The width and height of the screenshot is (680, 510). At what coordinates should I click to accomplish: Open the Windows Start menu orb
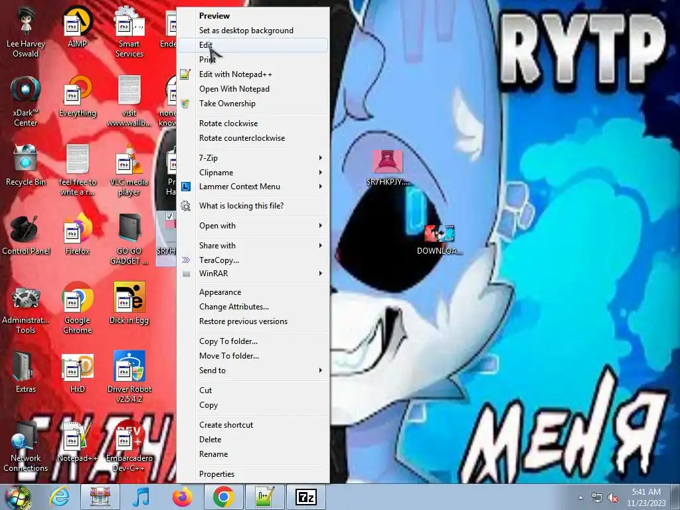pos(18,497)
